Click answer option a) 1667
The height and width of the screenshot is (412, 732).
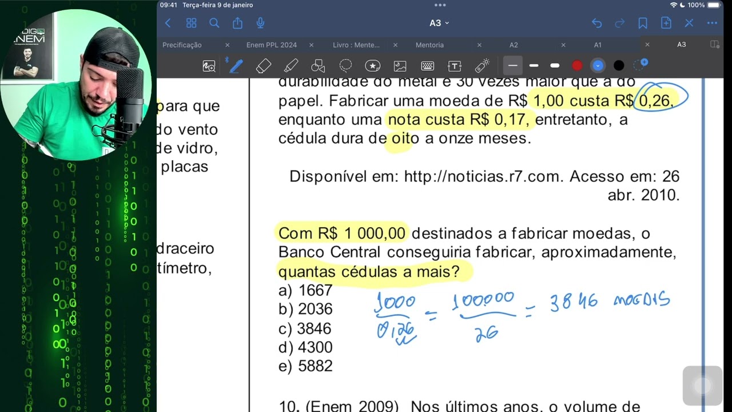305,290
